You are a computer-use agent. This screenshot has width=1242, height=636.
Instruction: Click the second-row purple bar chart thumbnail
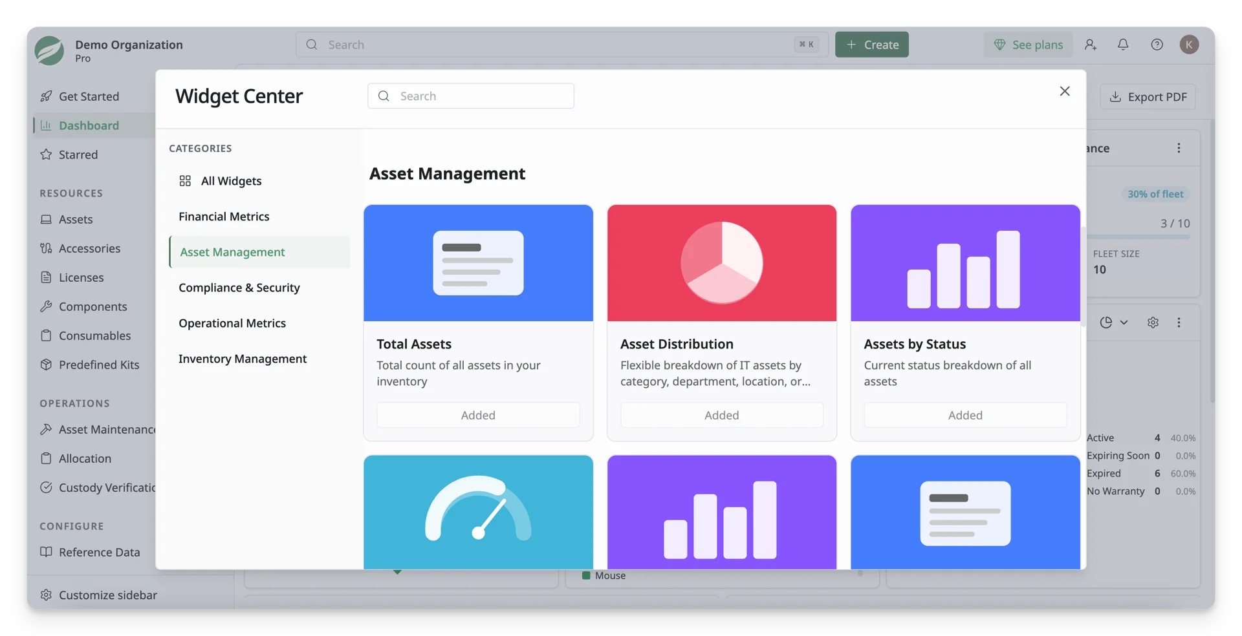click(x=721, y=512)
